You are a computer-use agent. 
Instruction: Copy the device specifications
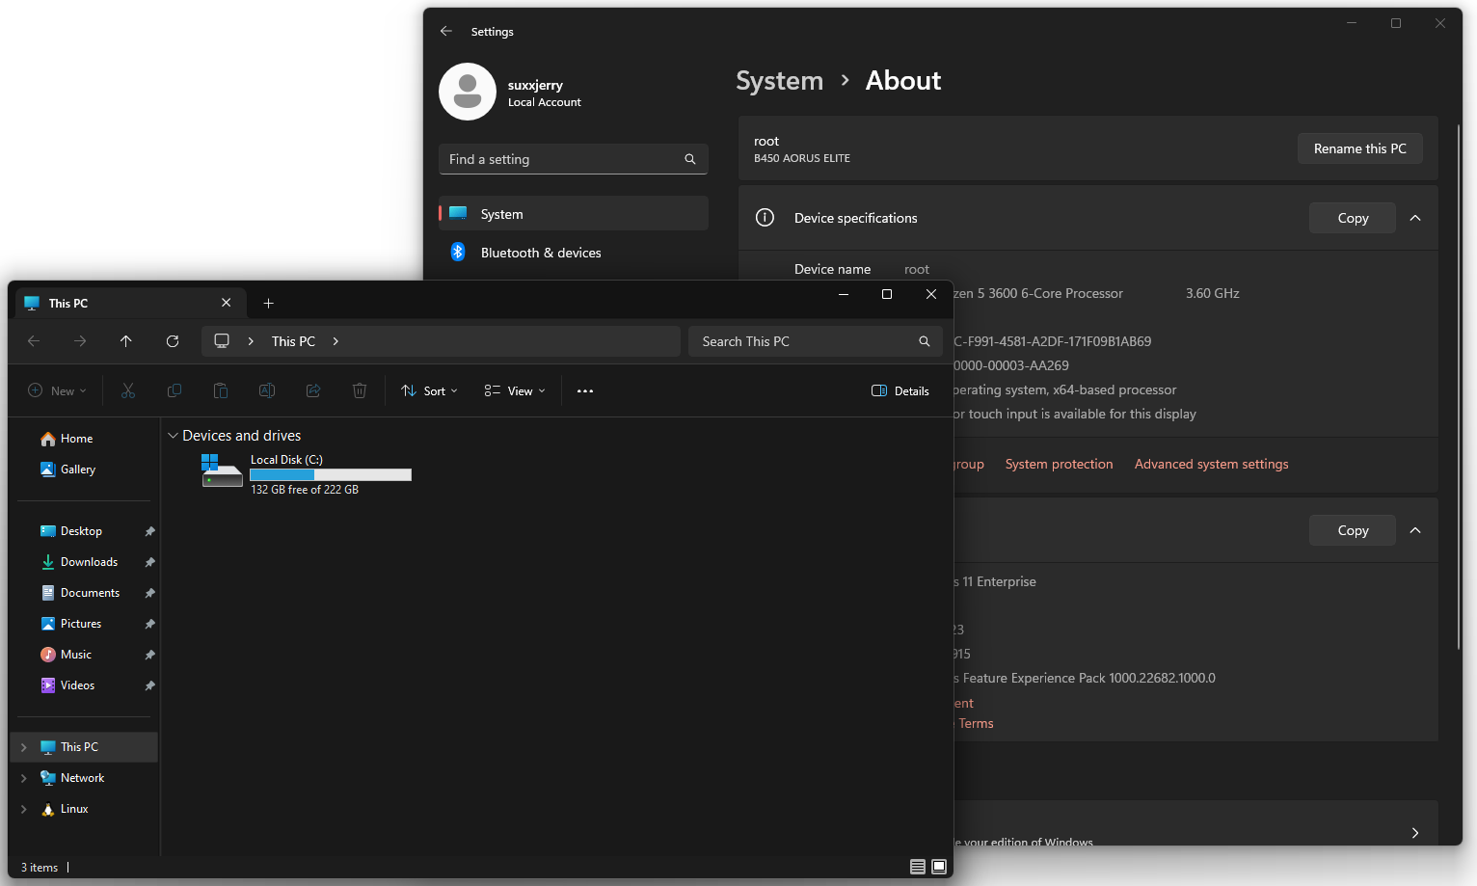click(x=1353, y=218)
